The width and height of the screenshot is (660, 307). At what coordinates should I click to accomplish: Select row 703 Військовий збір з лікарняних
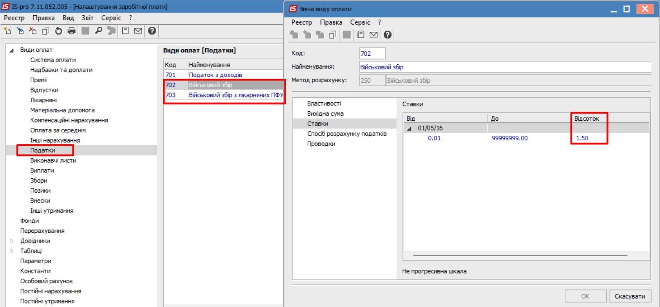click(224, 95)
